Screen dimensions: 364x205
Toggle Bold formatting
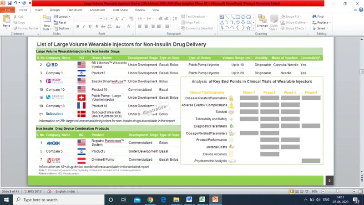click(77, 26)
